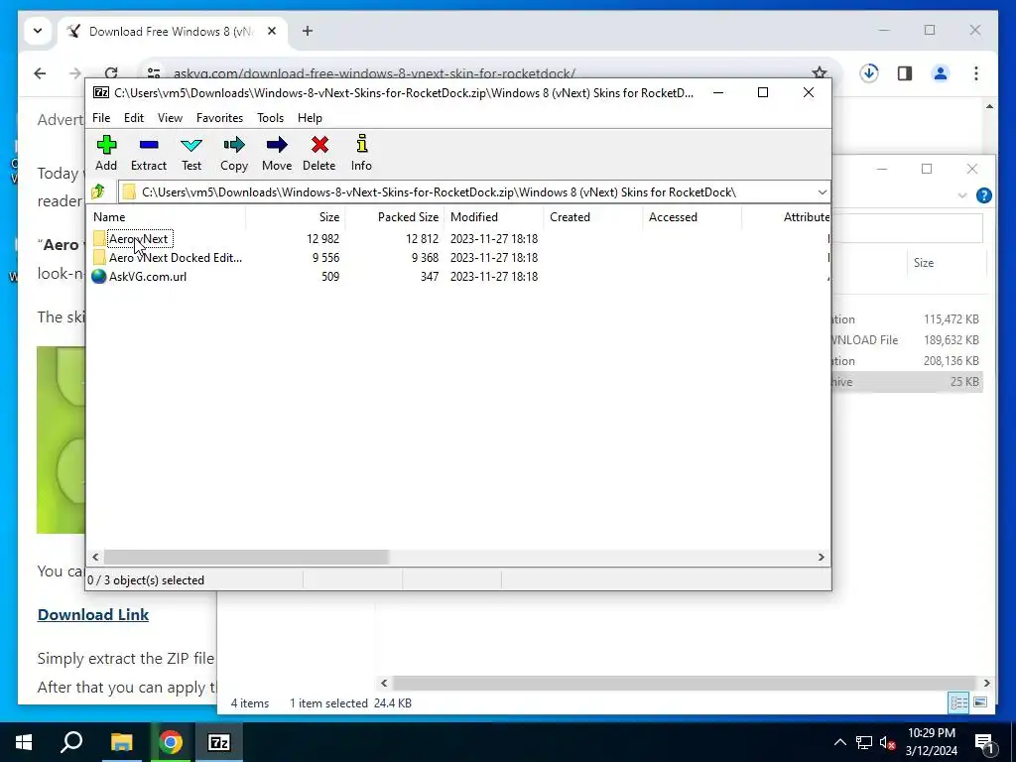The height and width of the screenshot is (762, 1016).
Task: Sort by Packed Size column
Action: click(x=395, y=217)
